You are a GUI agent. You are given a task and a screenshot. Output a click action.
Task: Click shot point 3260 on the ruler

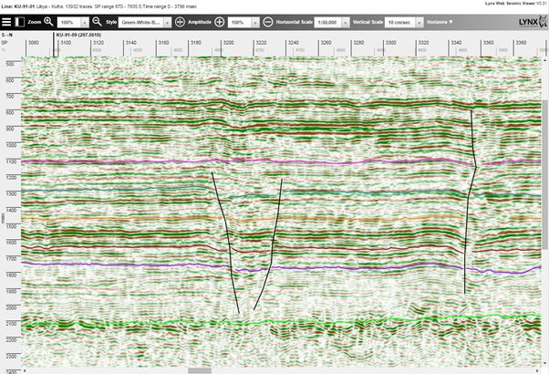(326, 43)
